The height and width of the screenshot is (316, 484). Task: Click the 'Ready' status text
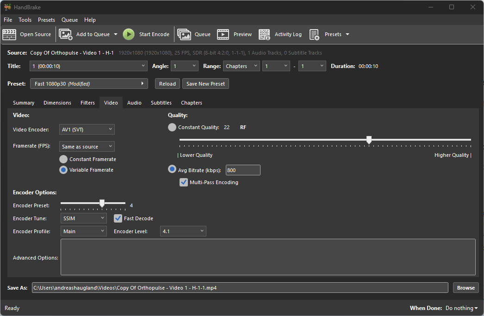12,308
